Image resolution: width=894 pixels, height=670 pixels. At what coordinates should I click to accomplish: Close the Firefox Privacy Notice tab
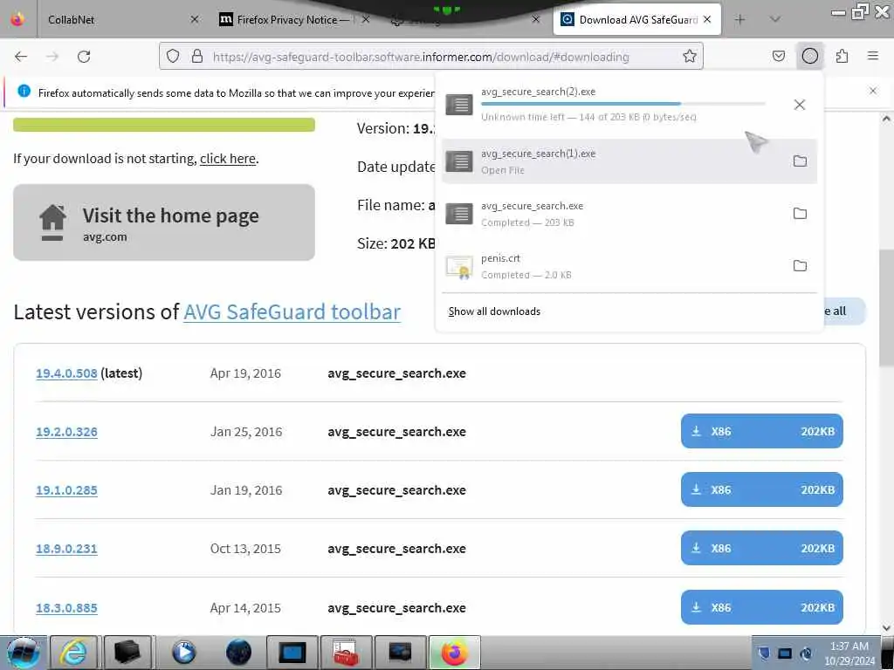(x=366, y=19)
